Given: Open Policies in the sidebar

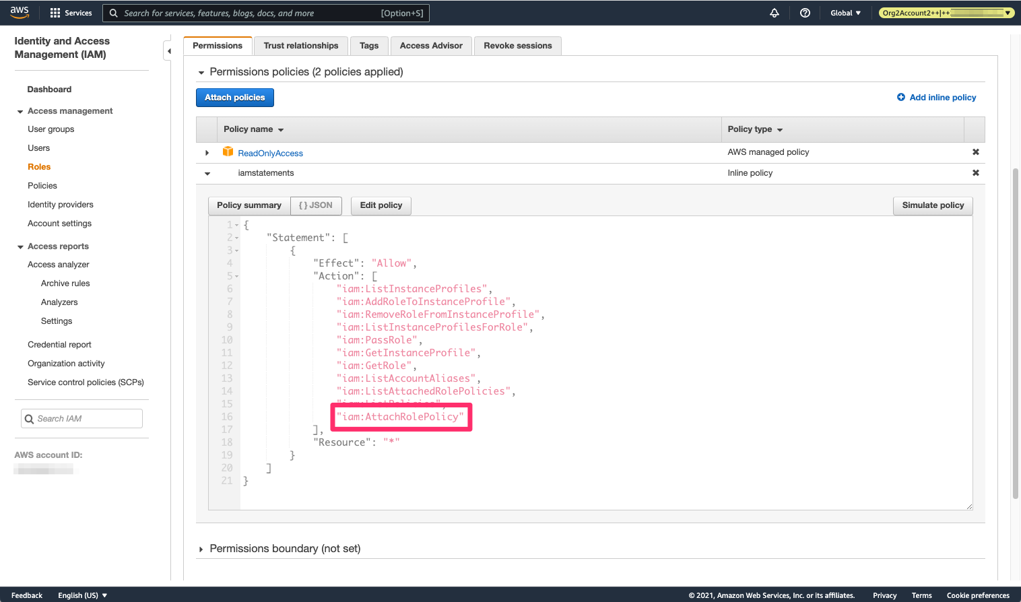Looking at the screenshot, I should tap(42, 186).
